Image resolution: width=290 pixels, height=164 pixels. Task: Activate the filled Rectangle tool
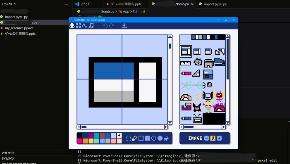(147, 138)
